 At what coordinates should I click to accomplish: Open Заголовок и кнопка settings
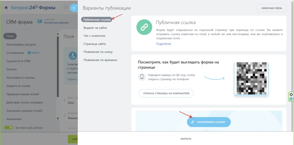coord(20,78)
